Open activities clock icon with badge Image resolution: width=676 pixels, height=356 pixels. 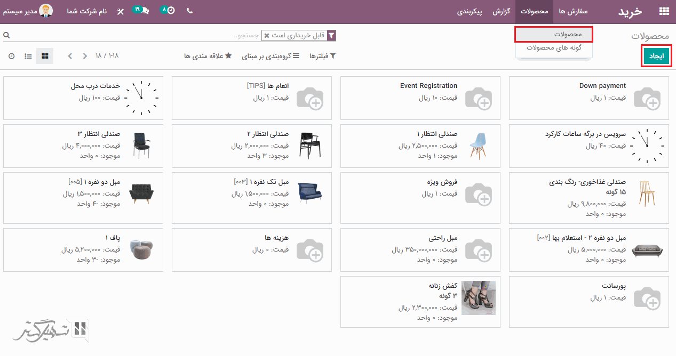click(168, 11)
